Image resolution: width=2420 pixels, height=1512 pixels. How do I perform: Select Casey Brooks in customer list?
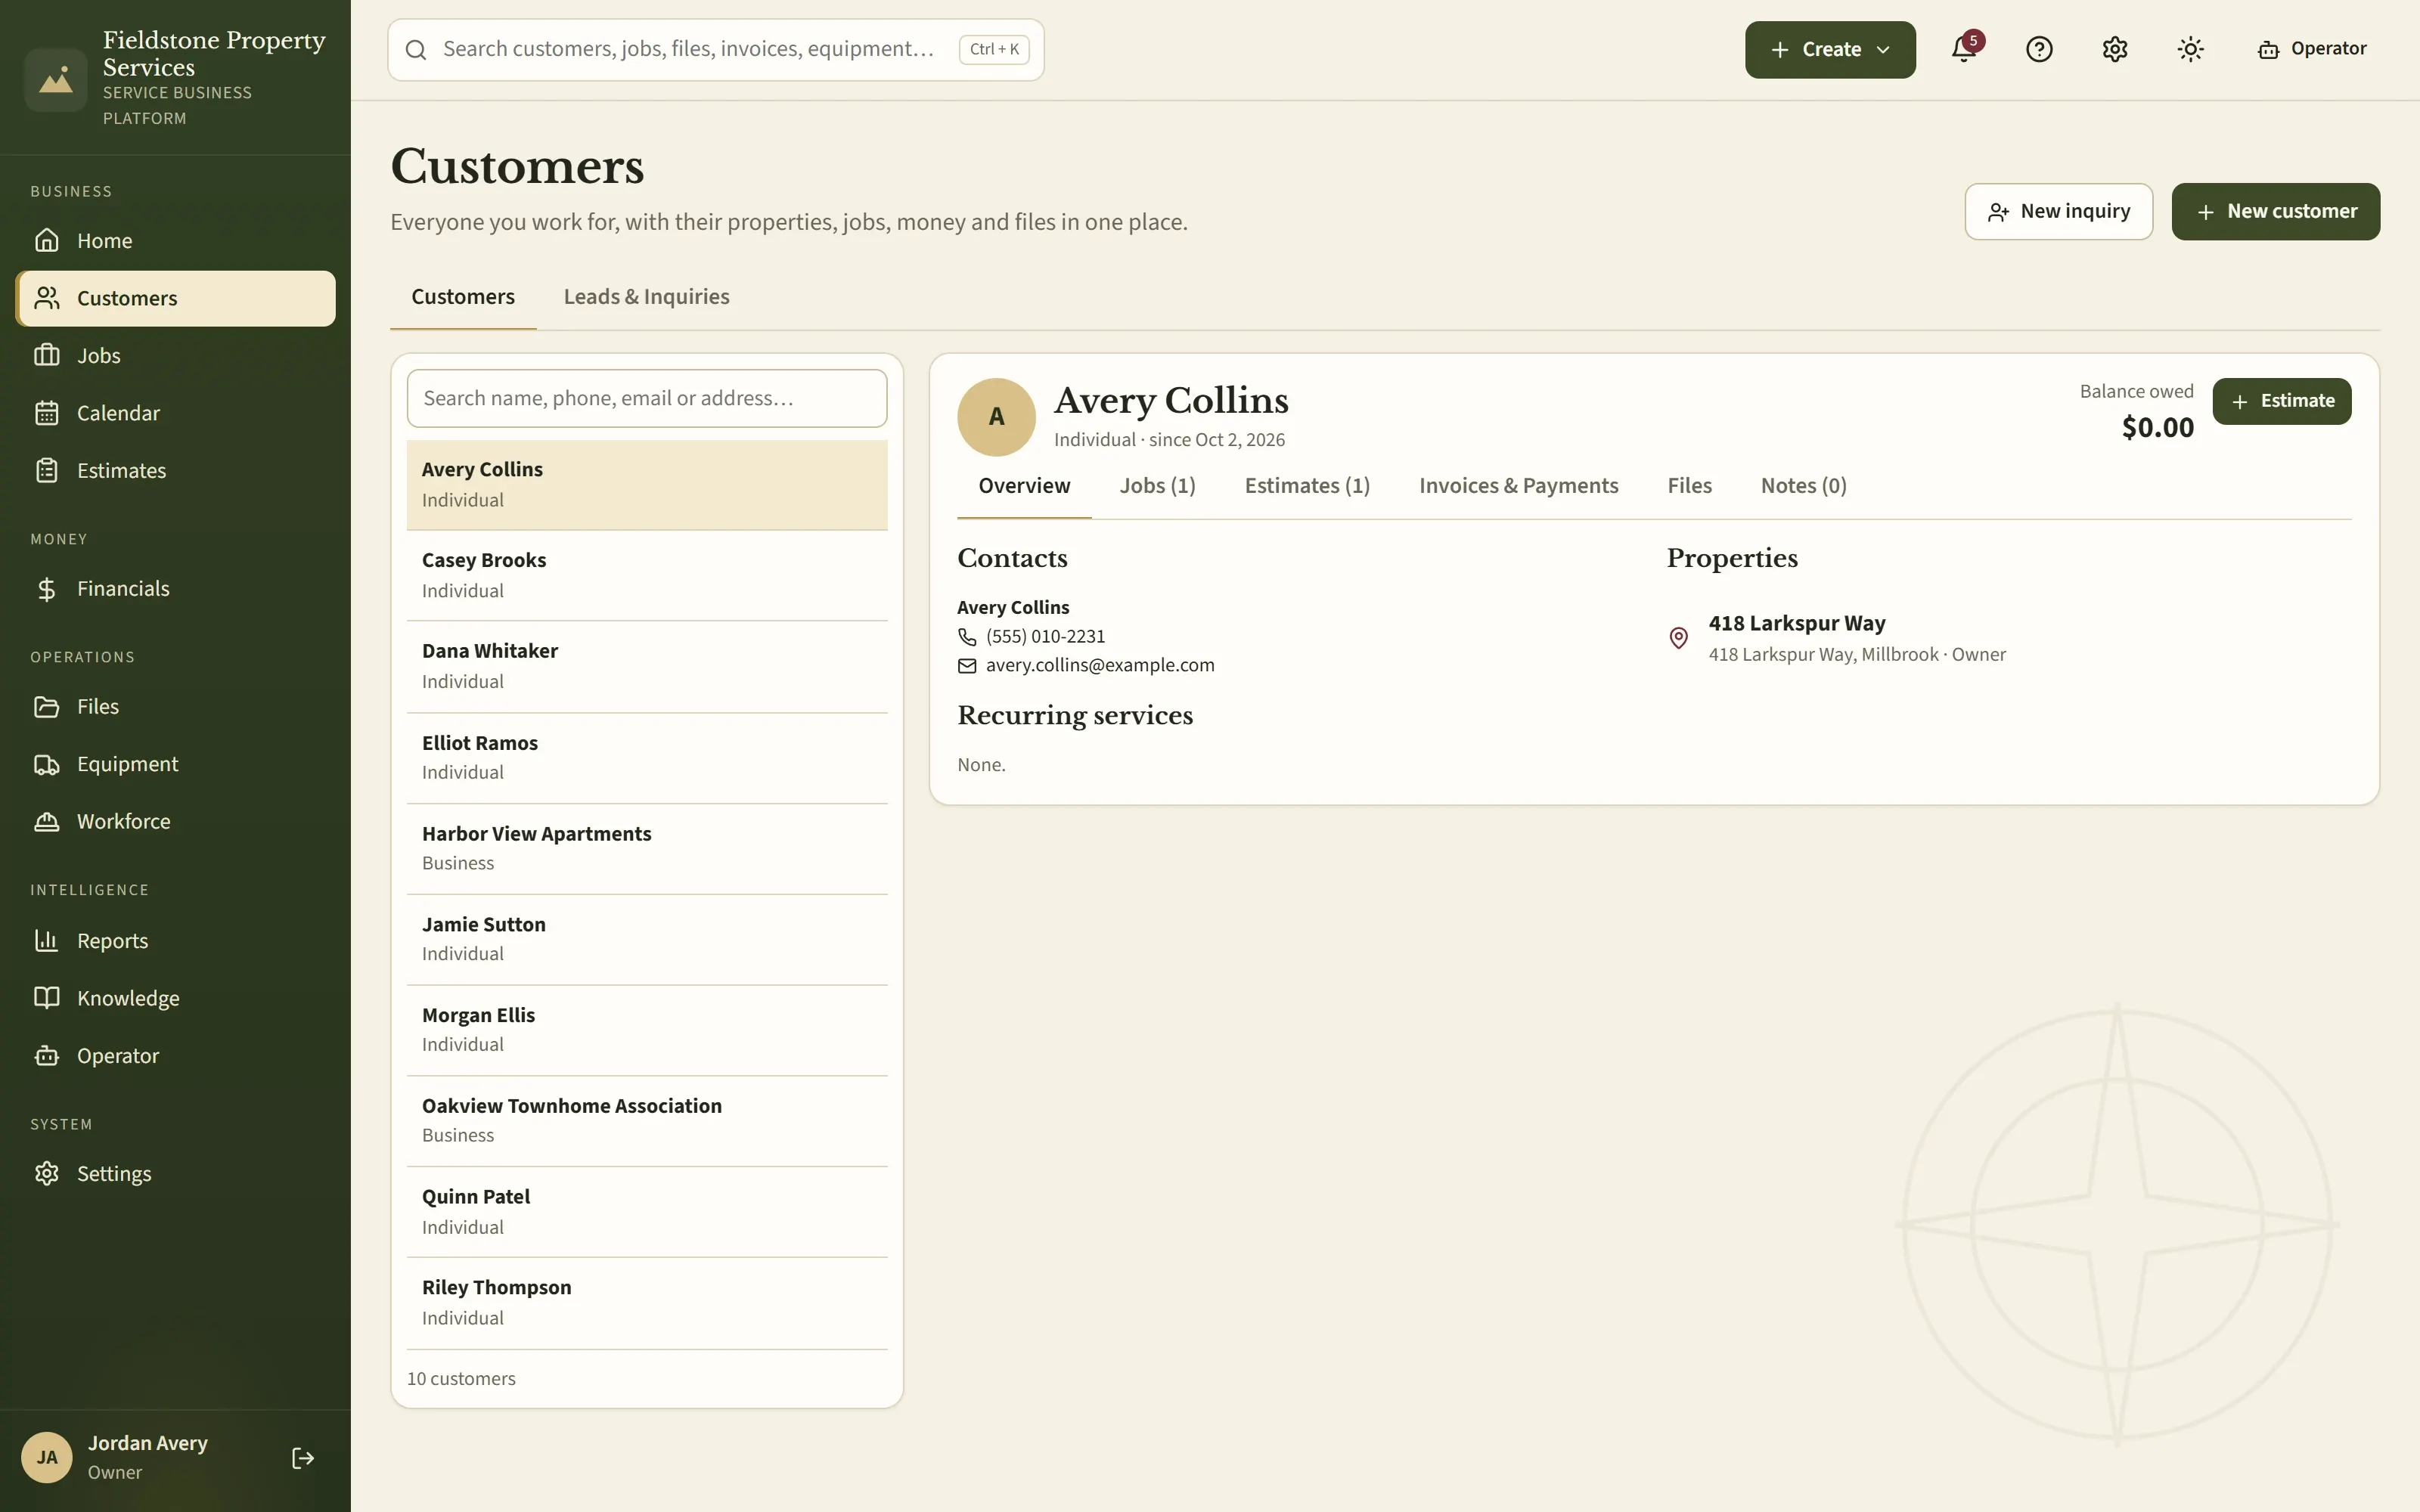(646, 575)
